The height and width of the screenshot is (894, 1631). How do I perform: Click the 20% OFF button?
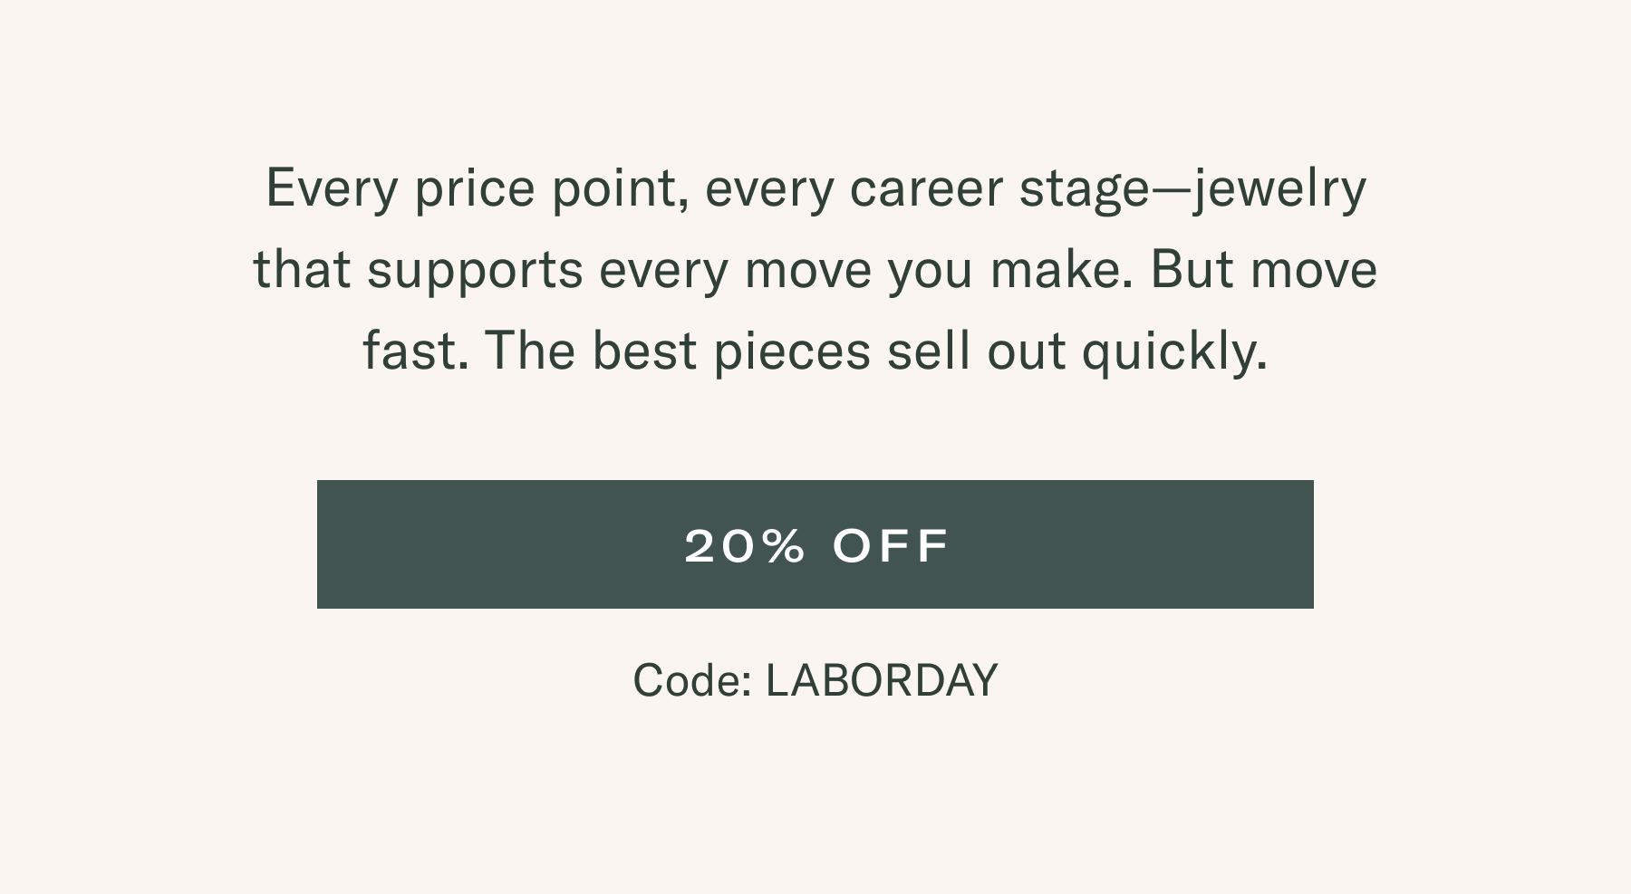(x=815, y=544)
